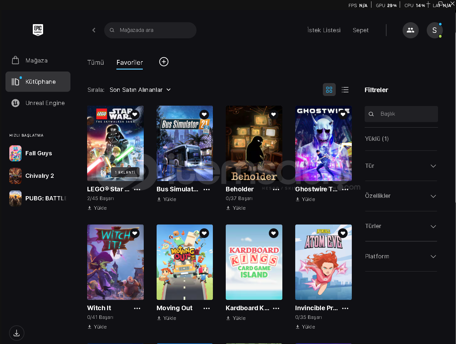Add a new collection with plus icon

pyautogui.click(x=164, y=62)
